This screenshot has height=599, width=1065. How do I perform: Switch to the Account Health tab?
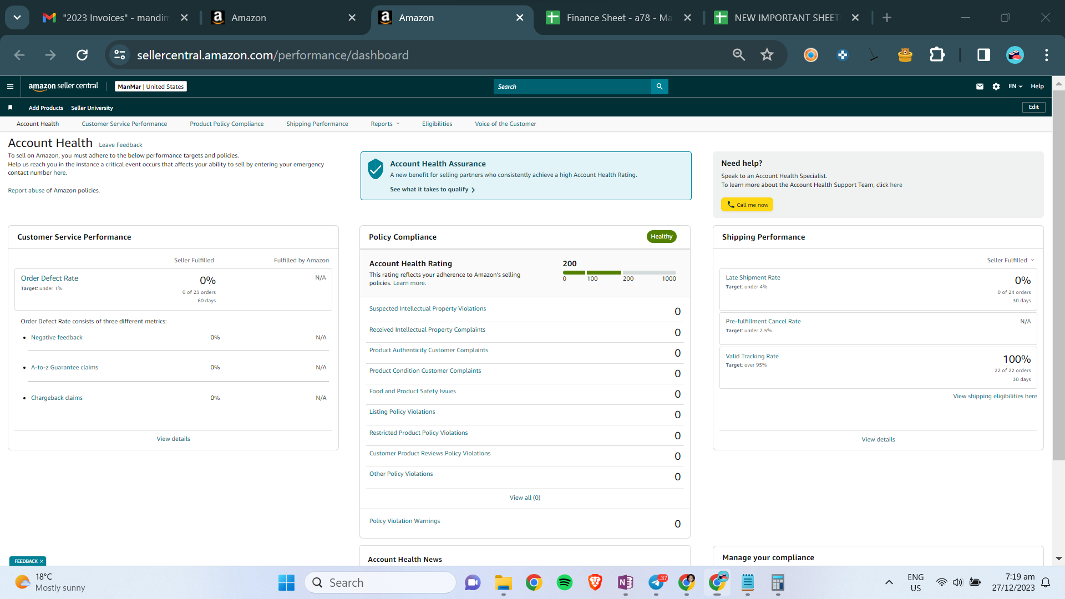38,124
